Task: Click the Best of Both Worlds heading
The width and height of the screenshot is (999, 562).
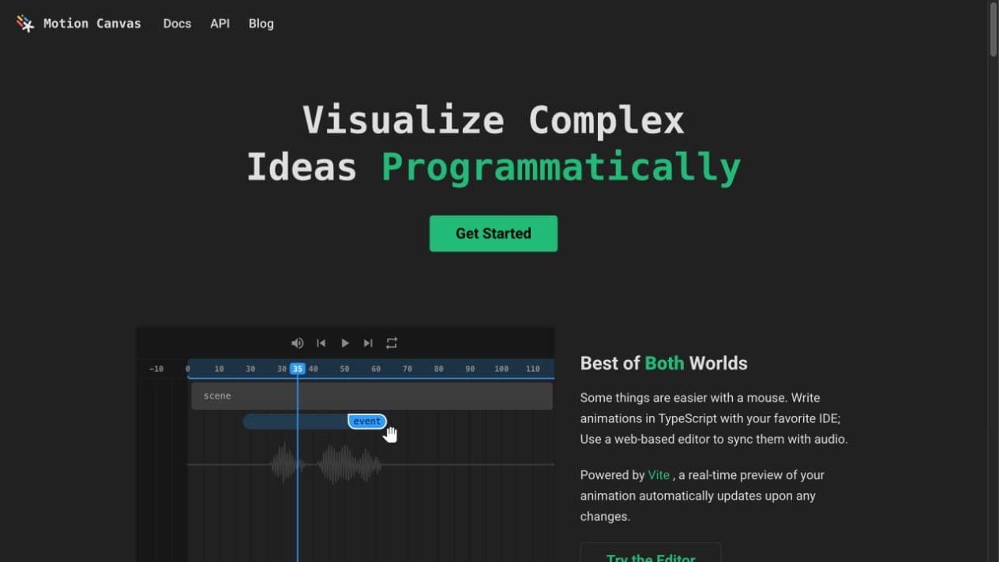Action: pyautogui.click(x=664, y=363)
